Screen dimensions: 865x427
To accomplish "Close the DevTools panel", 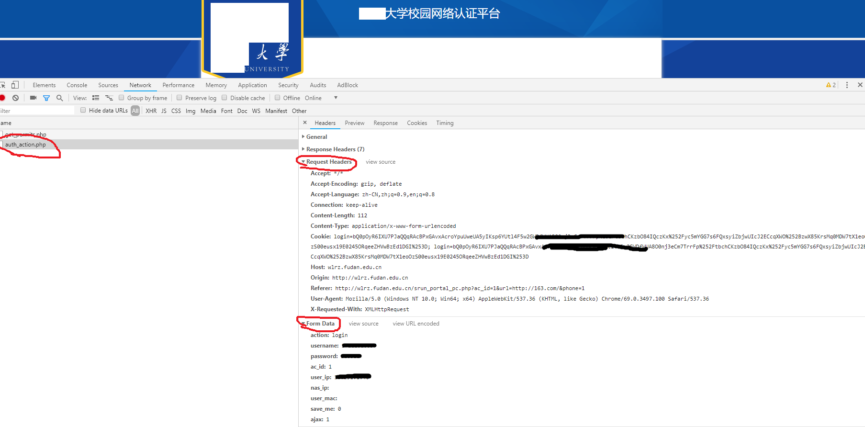I will point(860,85).
